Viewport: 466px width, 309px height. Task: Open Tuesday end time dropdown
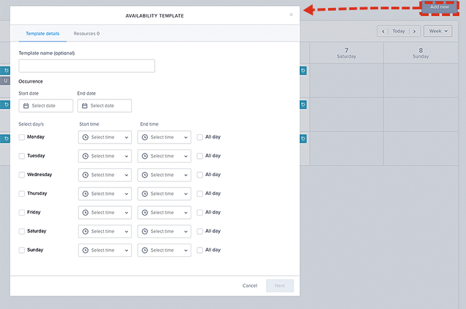[165, 156]
